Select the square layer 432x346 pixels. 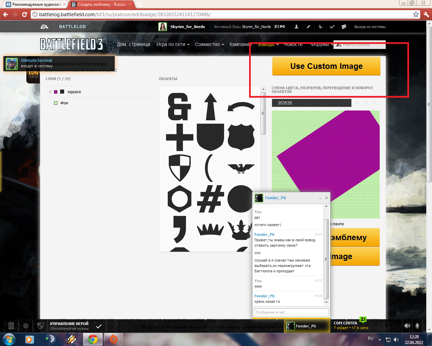tap(100, 92)
